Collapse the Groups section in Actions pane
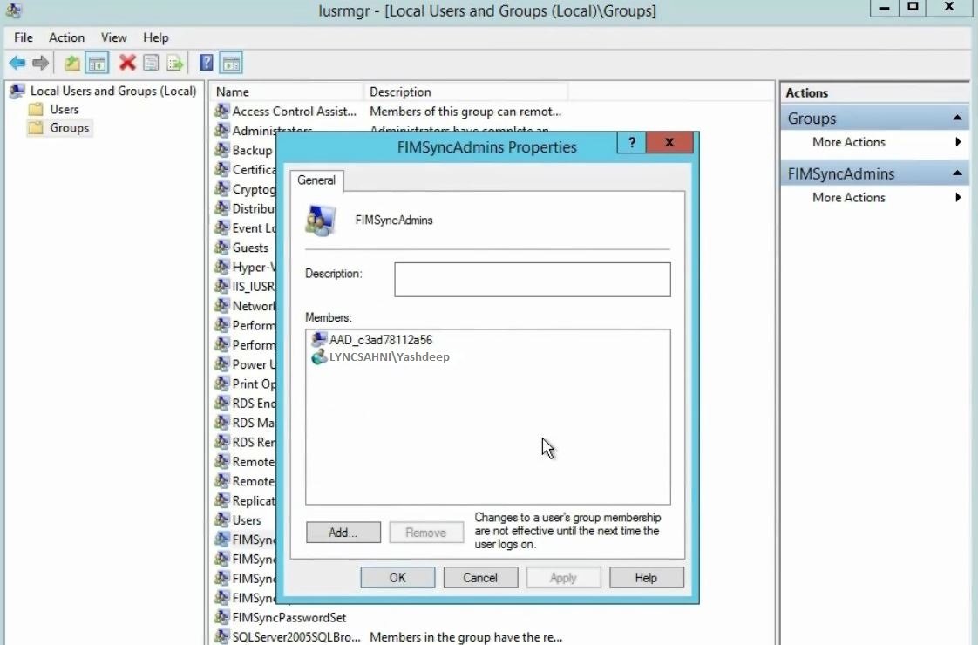The image size is (978, 645). (x=957, y=119)
